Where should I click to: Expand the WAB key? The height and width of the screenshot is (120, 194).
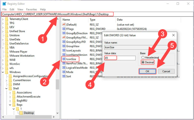coord(3,60)
